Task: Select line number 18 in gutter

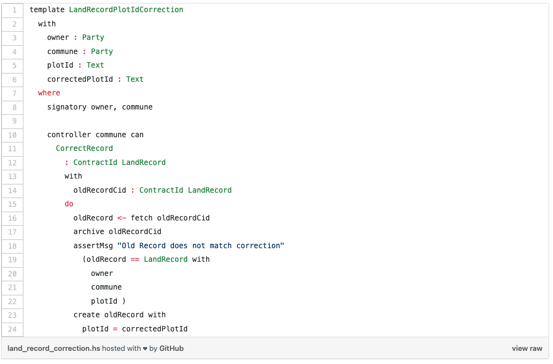Action: [x=13, y=246]
